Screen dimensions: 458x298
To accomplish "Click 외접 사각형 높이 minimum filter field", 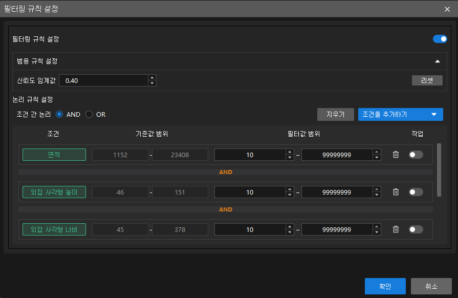I will tap(250, 192).
